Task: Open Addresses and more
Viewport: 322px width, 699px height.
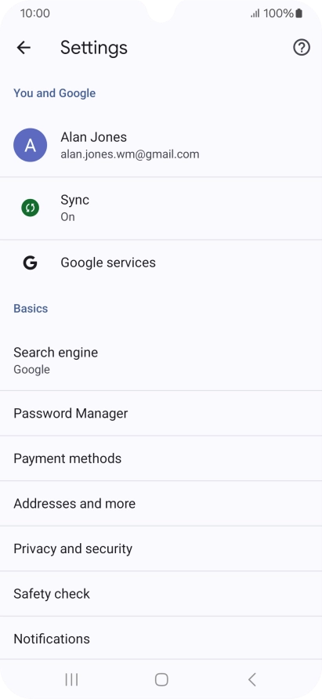Action: [161, 503]
